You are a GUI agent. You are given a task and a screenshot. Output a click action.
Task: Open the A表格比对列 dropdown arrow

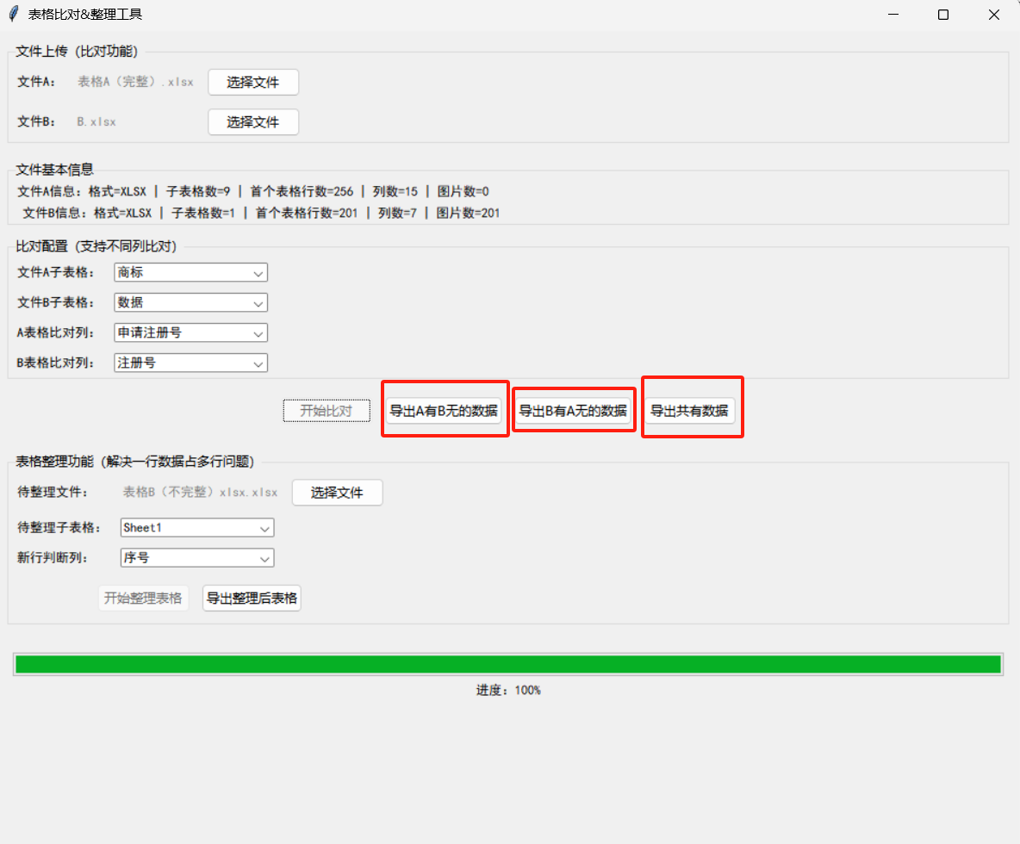(258, 333)
